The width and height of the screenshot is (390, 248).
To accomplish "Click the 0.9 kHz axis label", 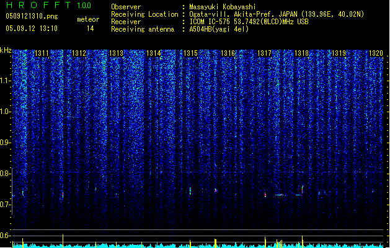I will [x=5, y=143].
